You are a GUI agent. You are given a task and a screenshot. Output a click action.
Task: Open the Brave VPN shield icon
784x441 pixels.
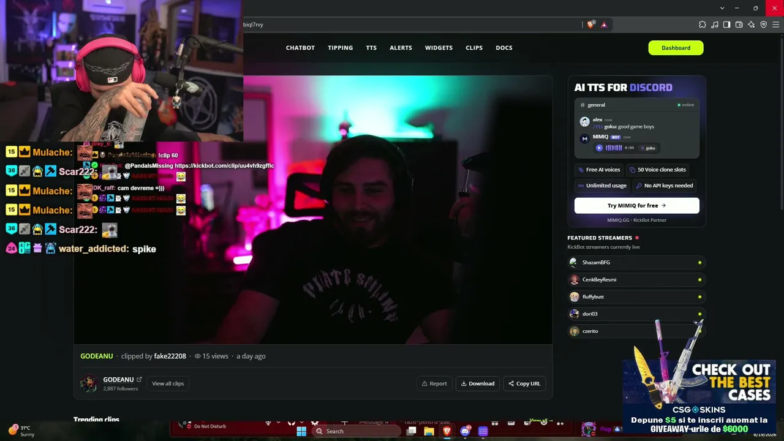point(763,24)
